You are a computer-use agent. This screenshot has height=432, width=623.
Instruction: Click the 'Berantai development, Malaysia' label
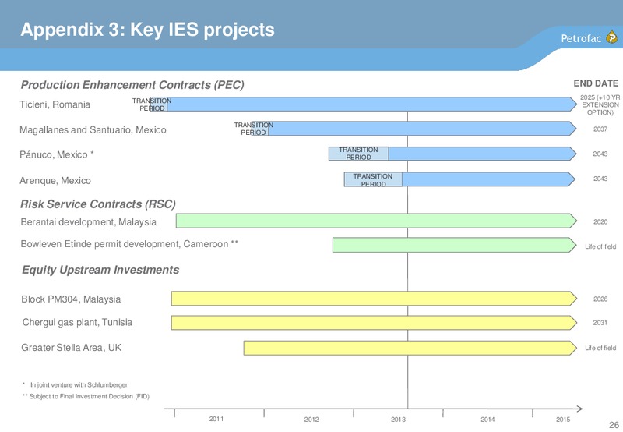point(88,222)
